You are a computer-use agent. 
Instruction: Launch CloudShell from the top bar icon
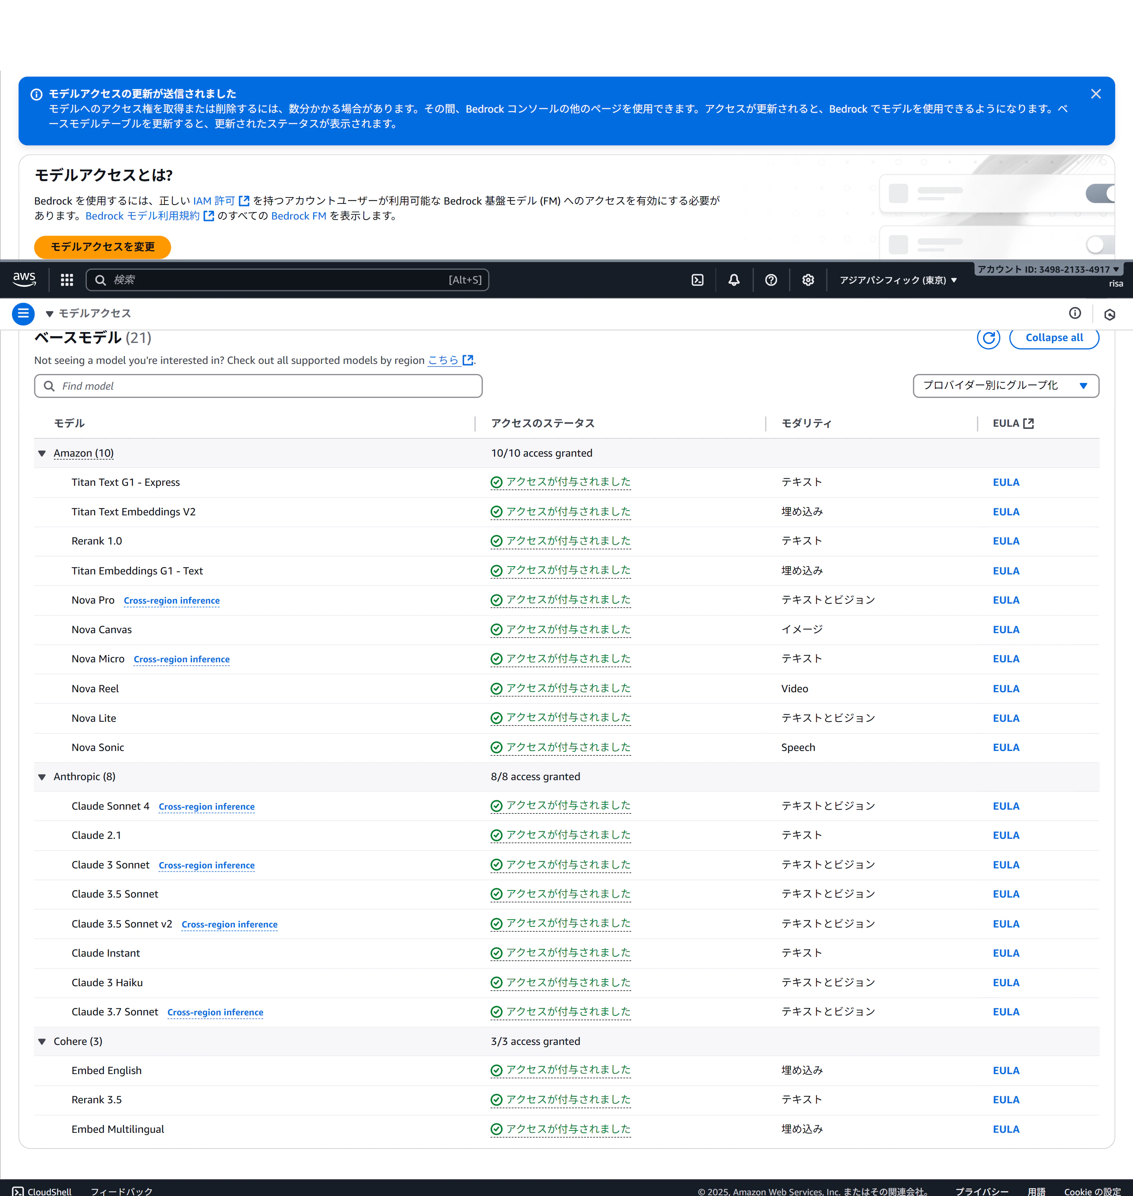click(697, 280)
